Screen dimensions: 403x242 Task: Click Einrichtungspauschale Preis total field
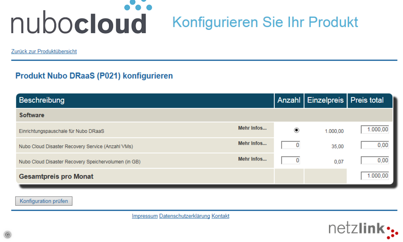tap(375, 129)
